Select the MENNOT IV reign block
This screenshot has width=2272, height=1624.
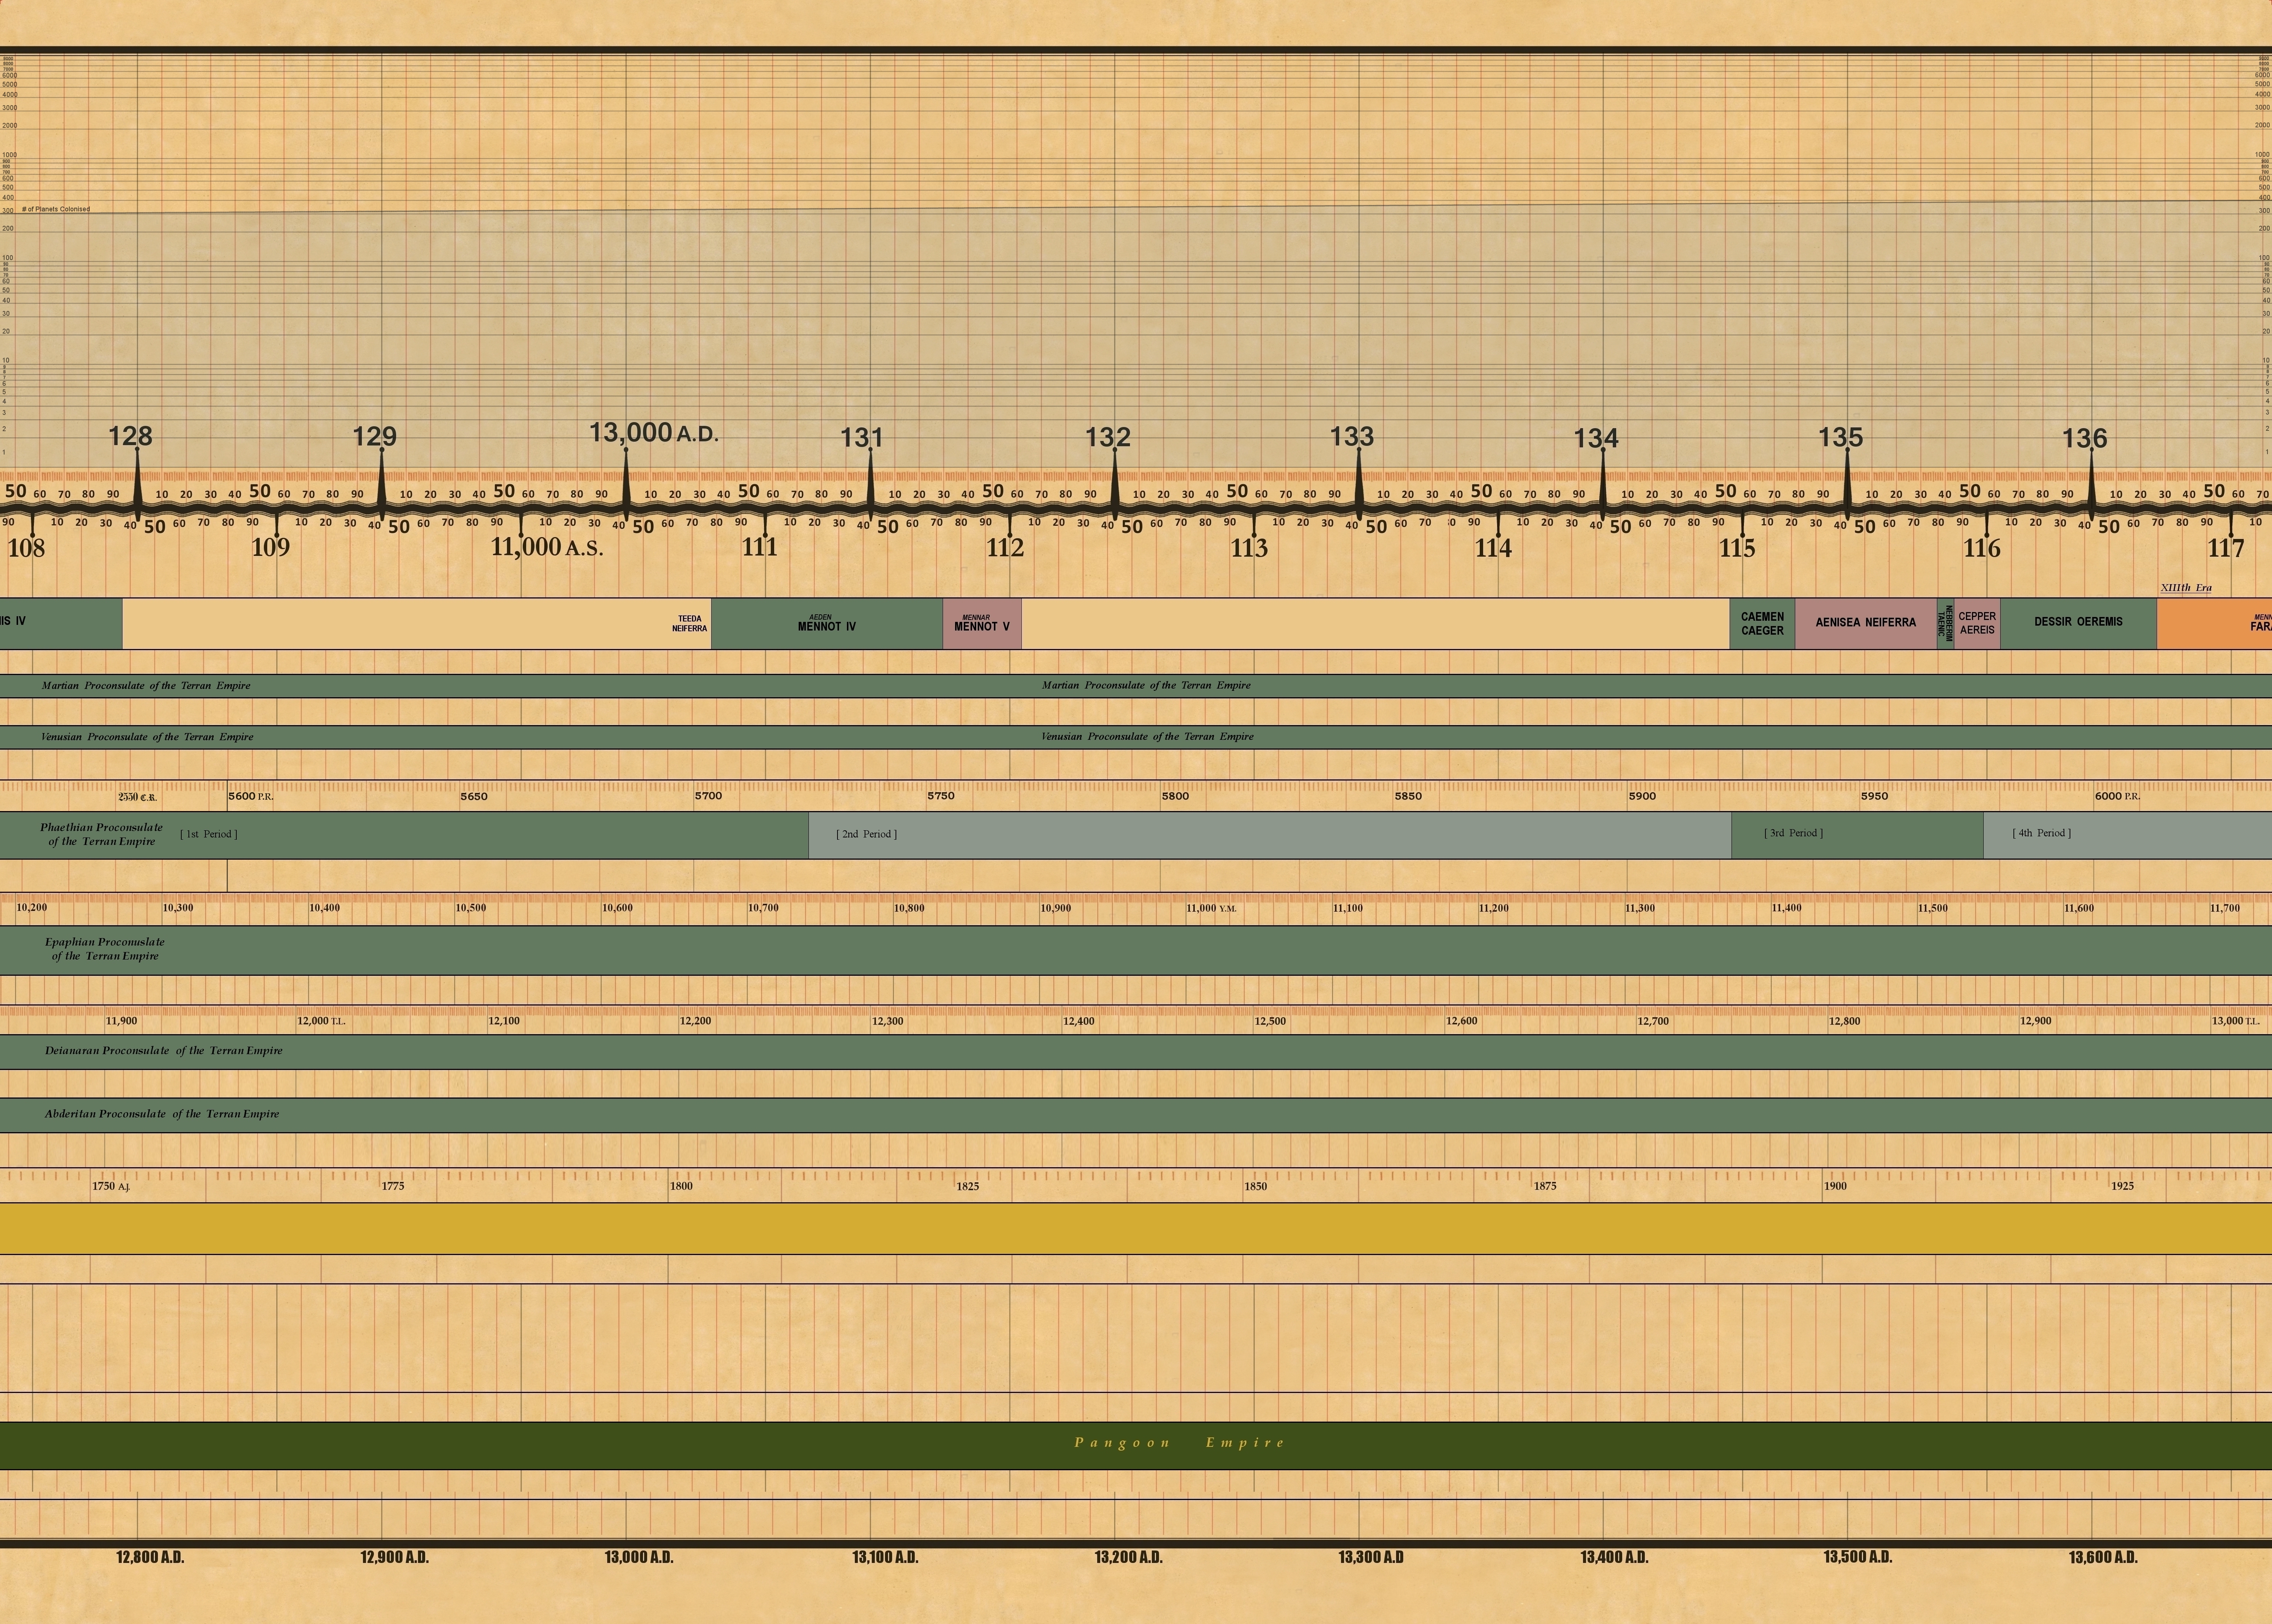click(827, 624)
